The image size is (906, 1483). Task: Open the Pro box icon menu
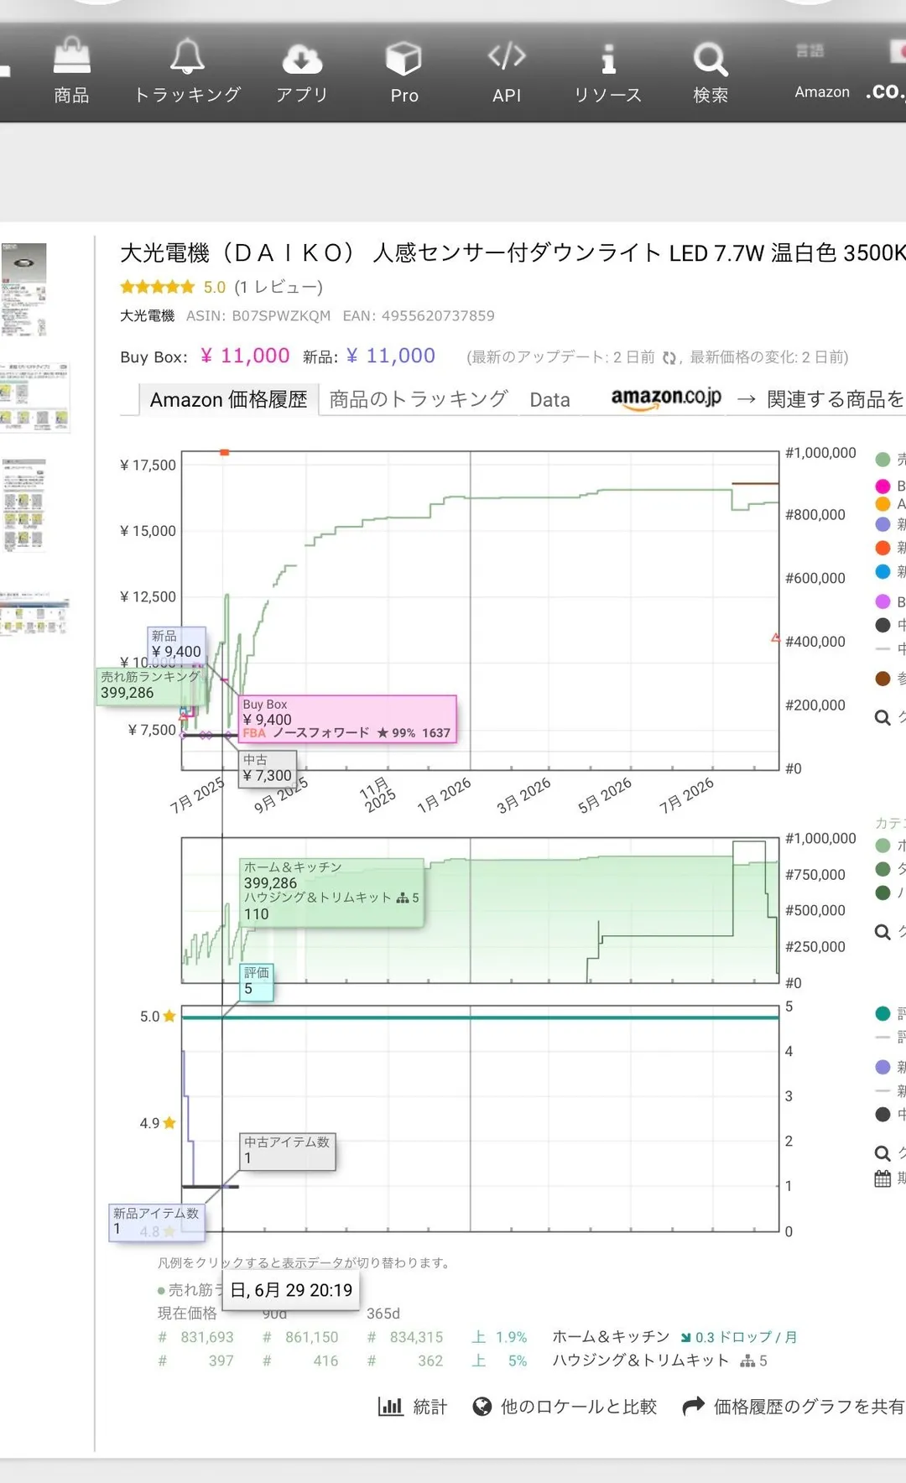point(404,71)
